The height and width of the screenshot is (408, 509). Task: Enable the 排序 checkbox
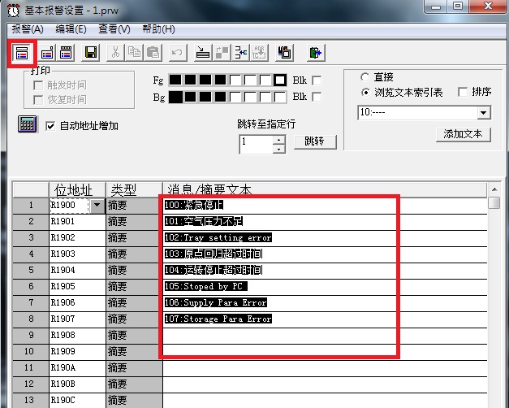point(463,92)
